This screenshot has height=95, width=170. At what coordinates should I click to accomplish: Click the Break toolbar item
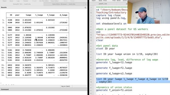tap(72, 1)
